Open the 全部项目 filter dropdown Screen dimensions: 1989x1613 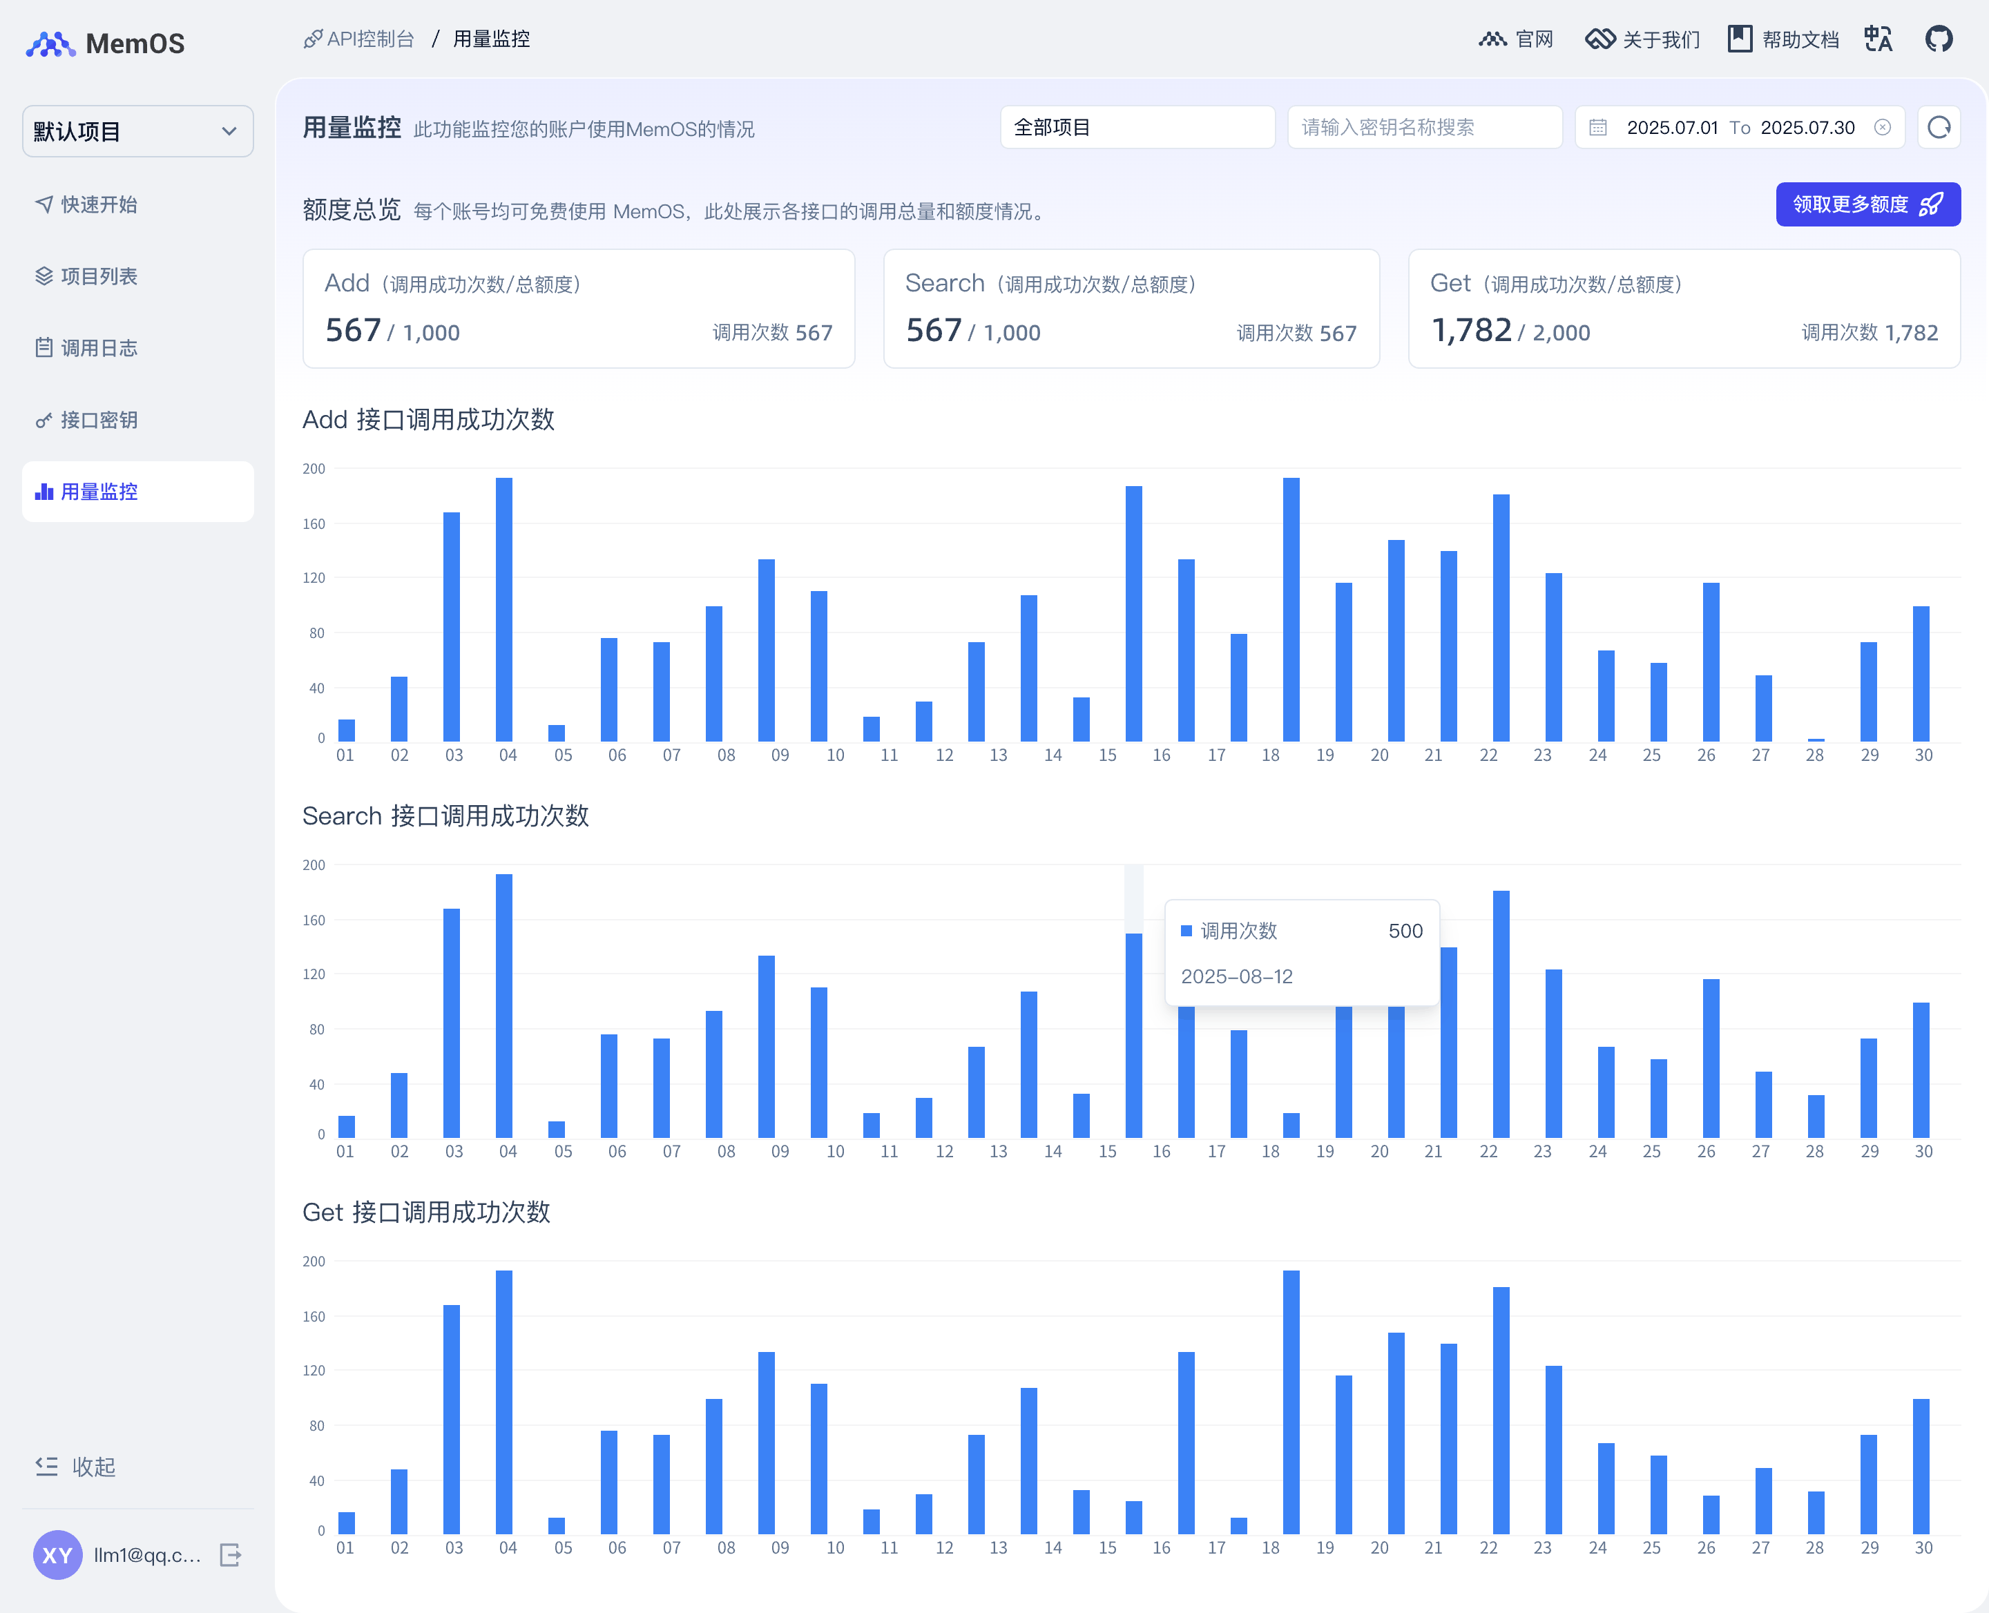click(1137, 127)
